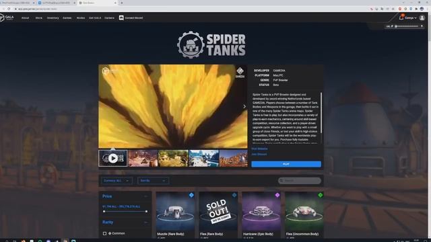Viewport: 431px width, 242px height.
Task: Open the Join Discord link
Action: 259,154
